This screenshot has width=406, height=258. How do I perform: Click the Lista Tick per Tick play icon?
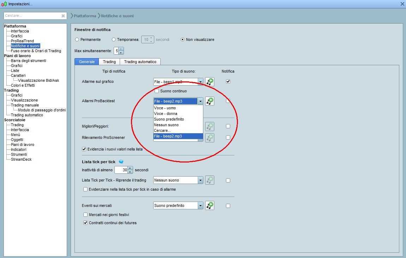tap(210, 180)
